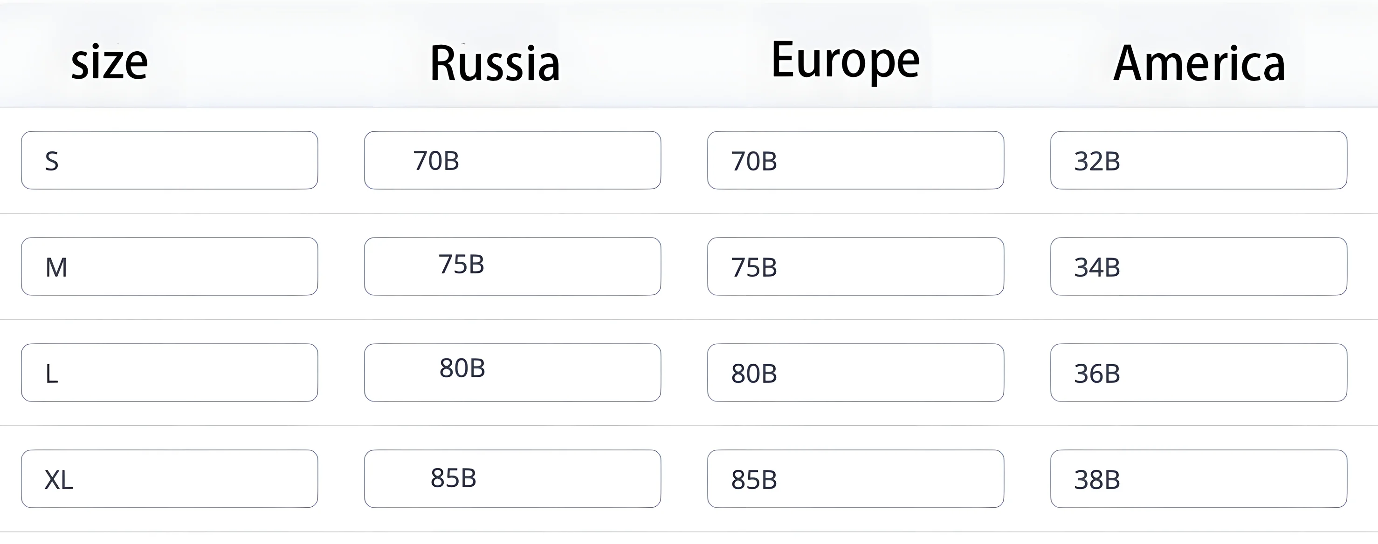Pick the 36B America size box
The image size is (1378, 544).
[1198, 373]
